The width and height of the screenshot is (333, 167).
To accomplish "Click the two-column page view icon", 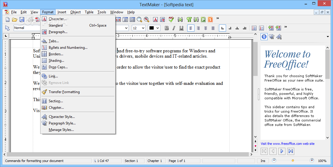I will [x=132, y=20].
